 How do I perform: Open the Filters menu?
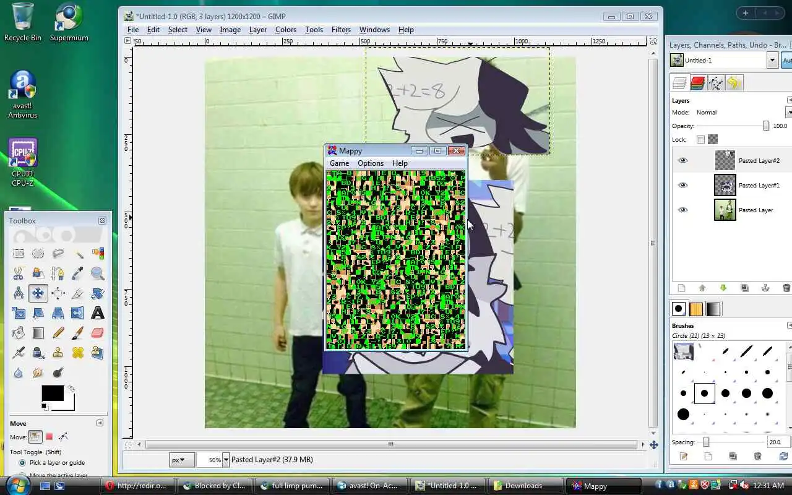[341, 30]
